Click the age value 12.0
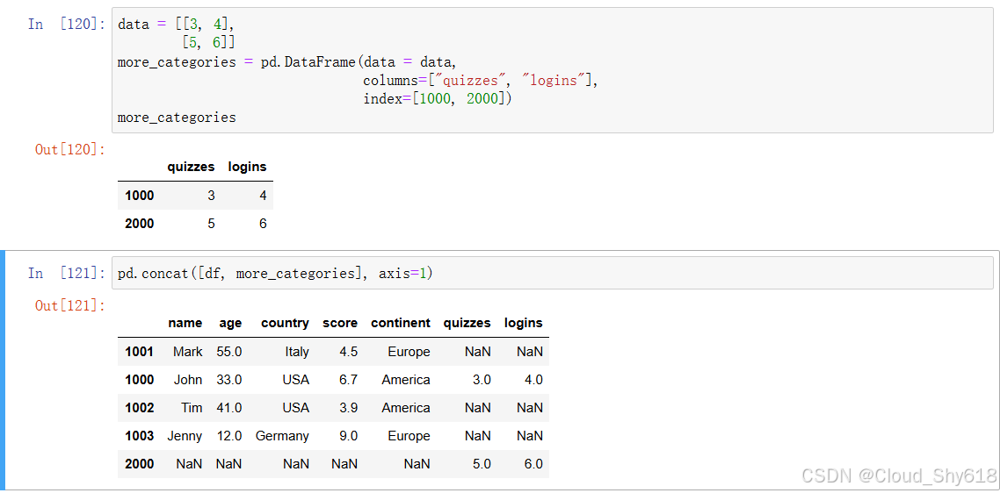 click(x=229, y=436)
